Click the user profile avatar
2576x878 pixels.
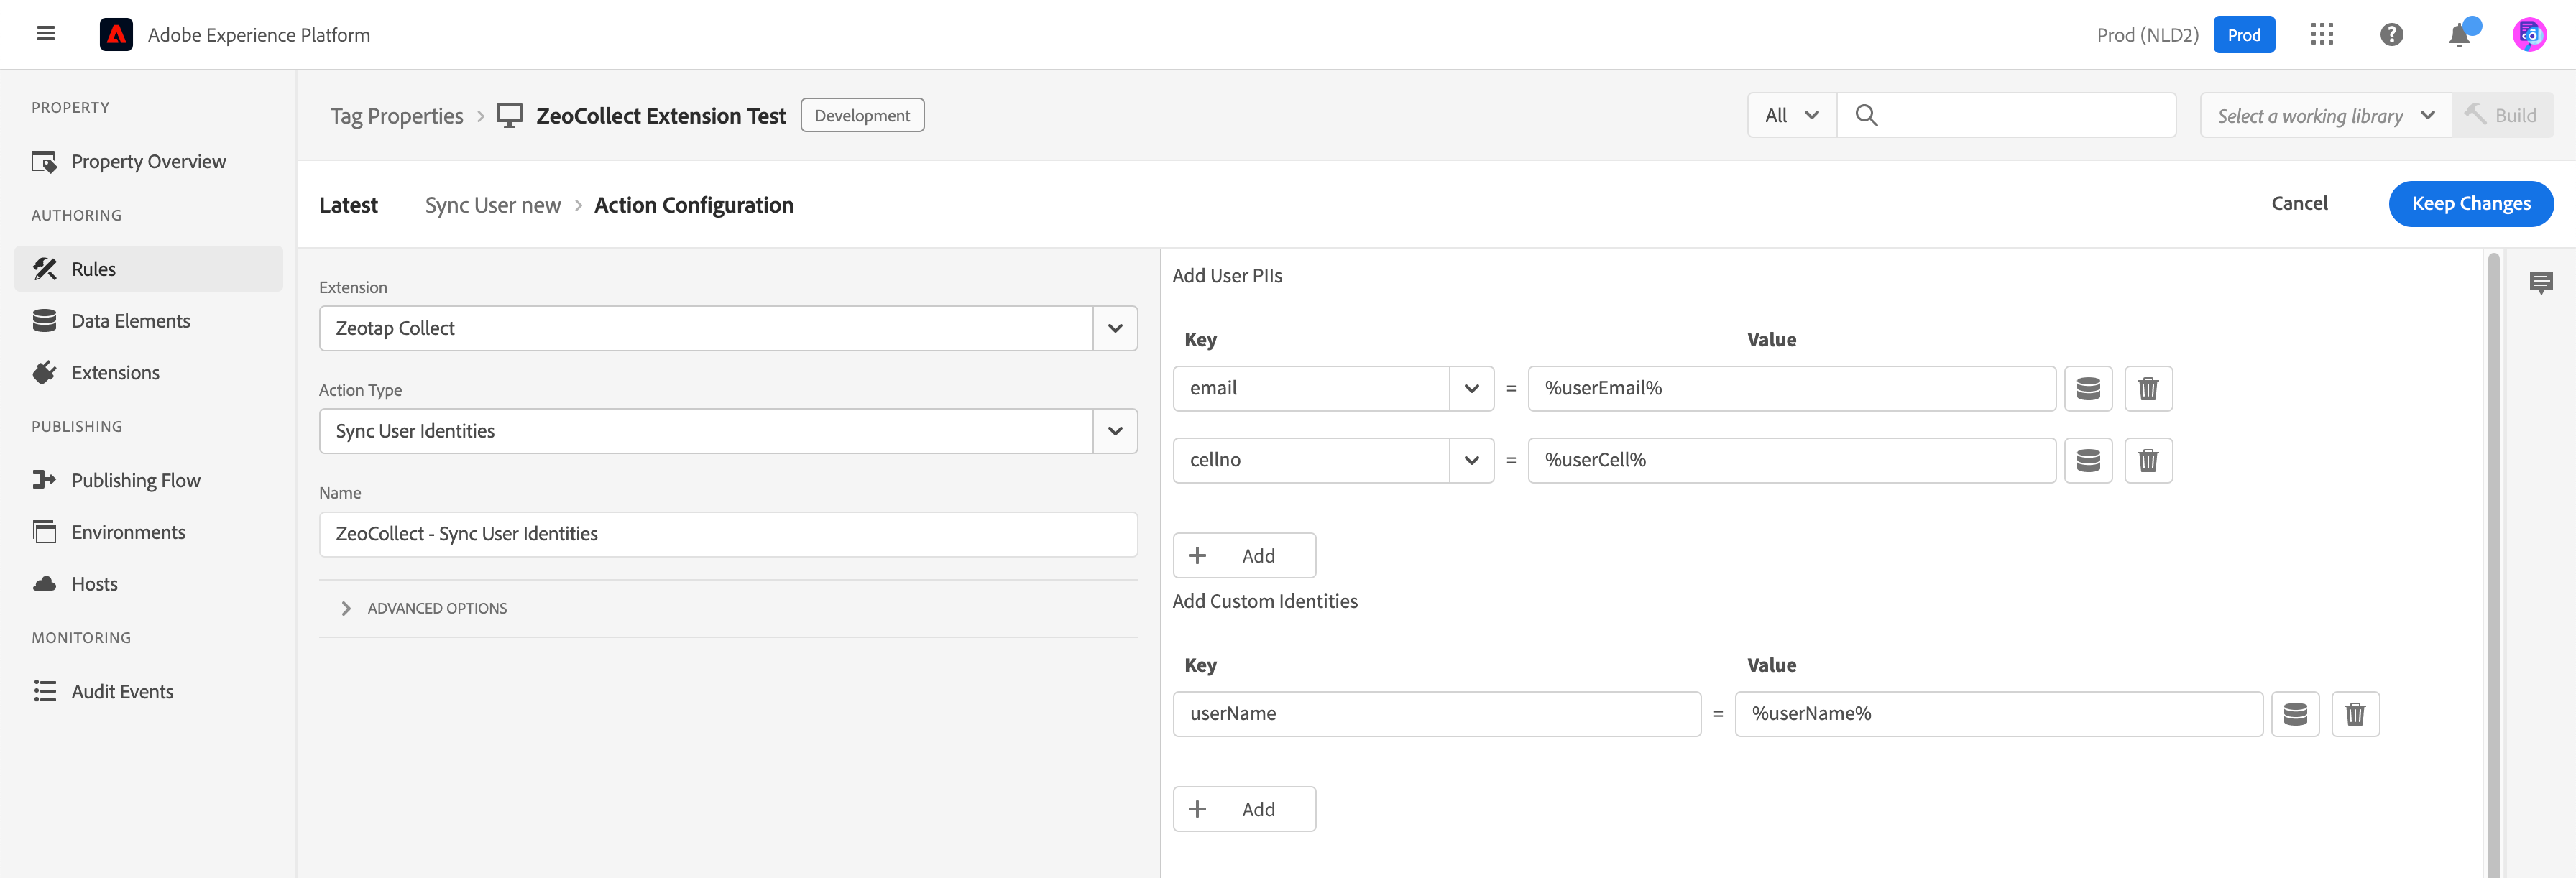click(2529, 35)
